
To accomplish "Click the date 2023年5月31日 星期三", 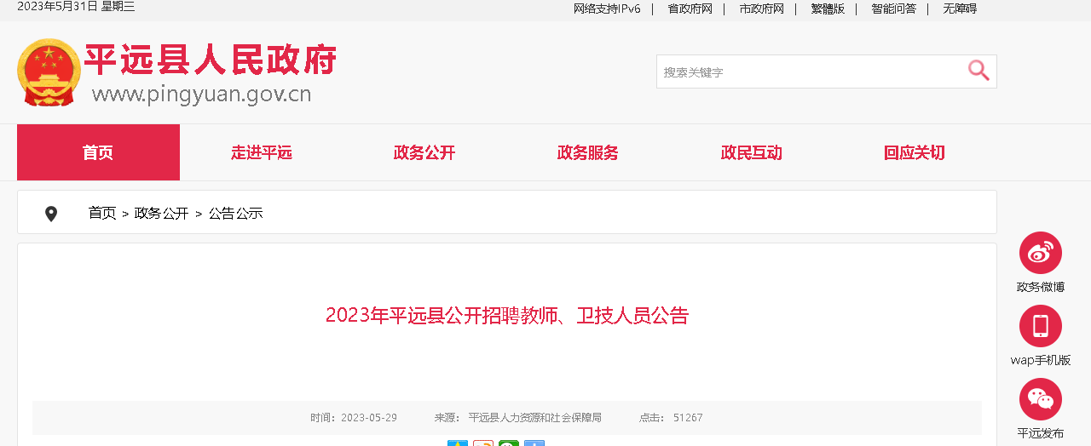I will coord(76,7).
